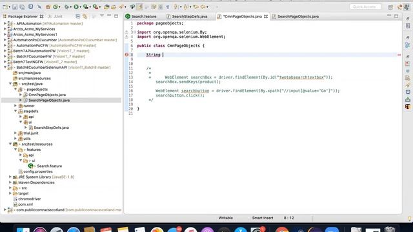
Task: Open dropdown arrow beside the Debug icon
Action: tap(71, 7)
